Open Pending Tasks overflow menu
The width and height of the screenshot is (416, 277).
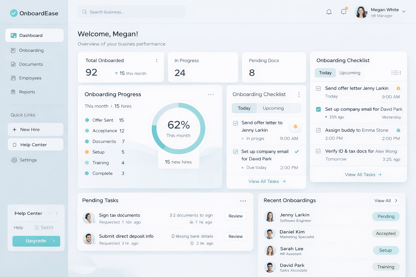pyautogui.click(x=243, y=201)
